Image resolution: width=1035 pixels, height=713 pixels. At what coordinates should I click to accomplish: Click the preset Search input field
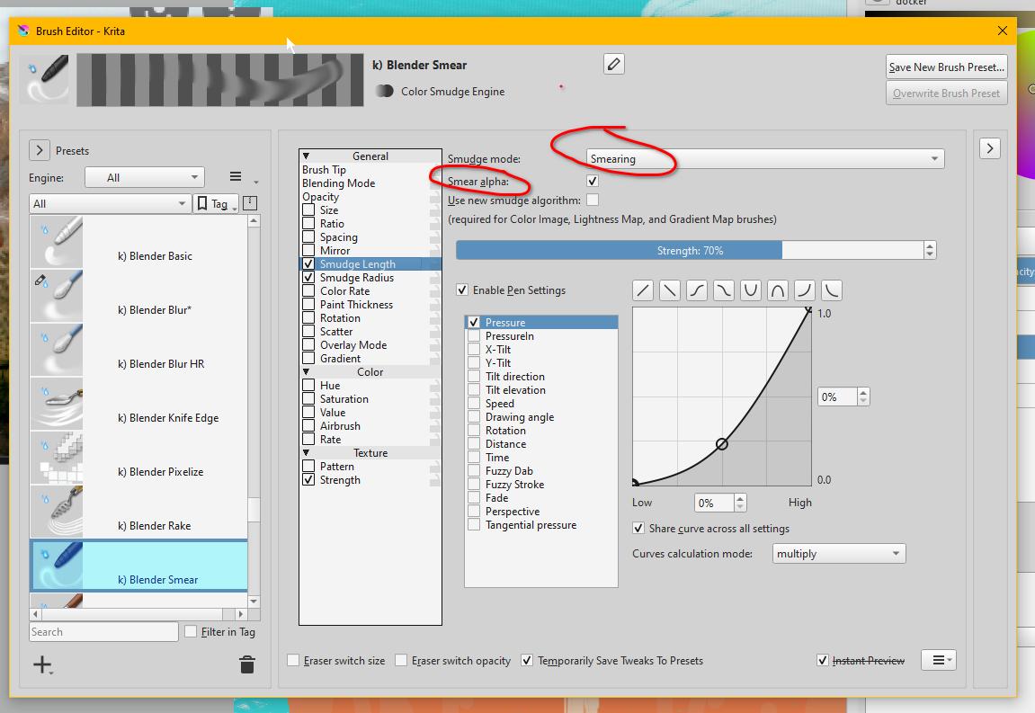click(103, 632)
